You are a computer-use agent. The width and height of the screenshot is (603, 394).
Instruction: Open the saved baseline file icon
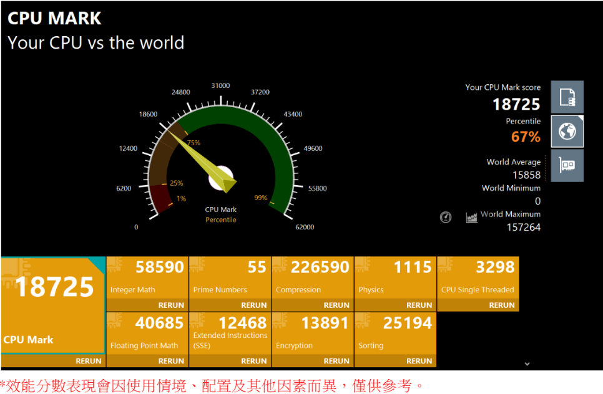pos(567,97)
